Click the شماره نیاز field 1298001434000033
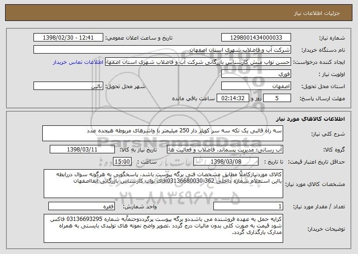Viewport: 358px width, 254px height. tap(256, 38)
